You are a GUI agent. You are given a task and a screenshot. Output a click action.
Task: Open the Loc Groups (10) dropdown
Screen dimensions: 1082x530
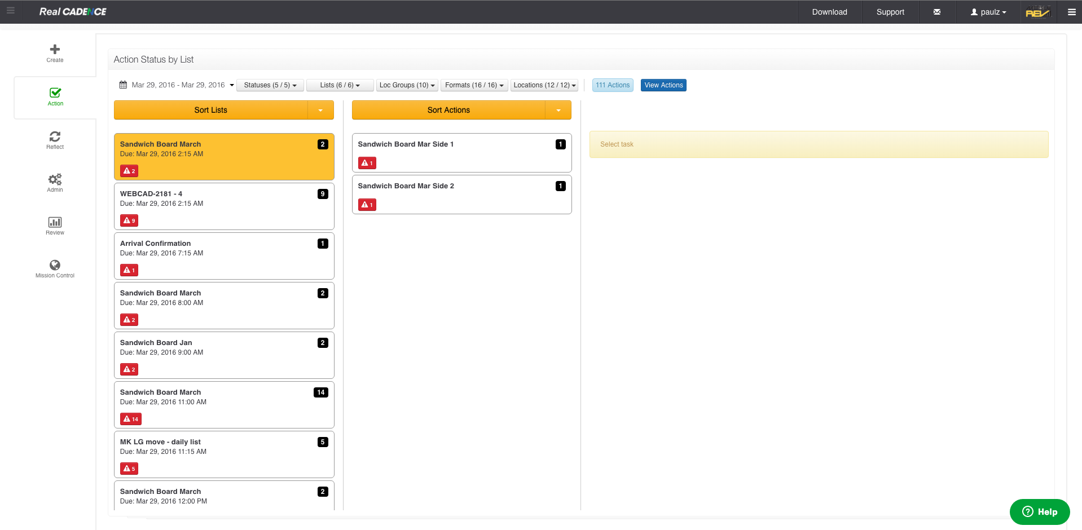pos(407,85)
